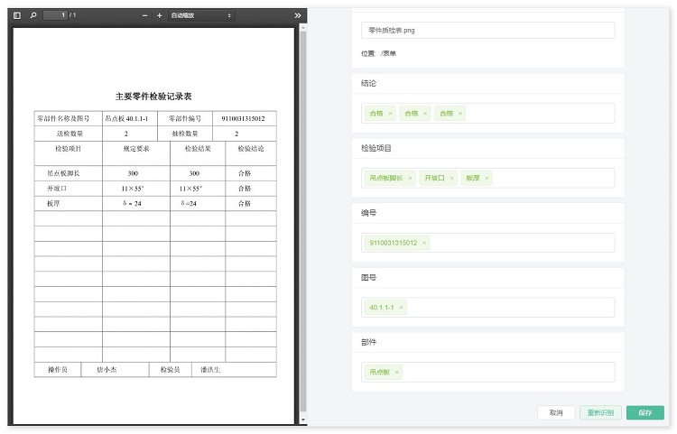The height and width of the screenshot is (434, 677).
Task: Click the viewer vertical scrollbar thumb
Action: tap(303, 220)
